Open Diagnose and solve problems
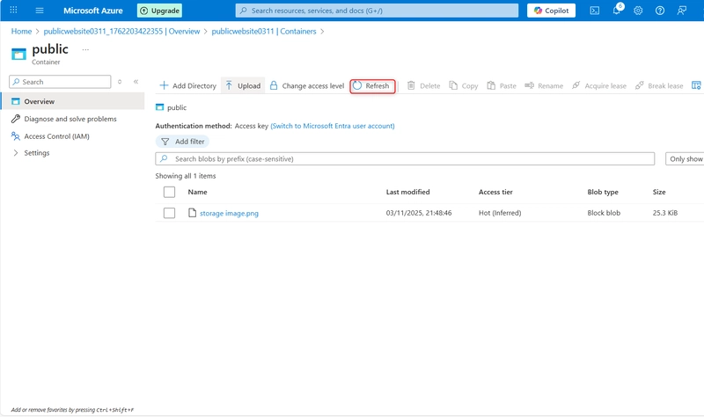 70,119
